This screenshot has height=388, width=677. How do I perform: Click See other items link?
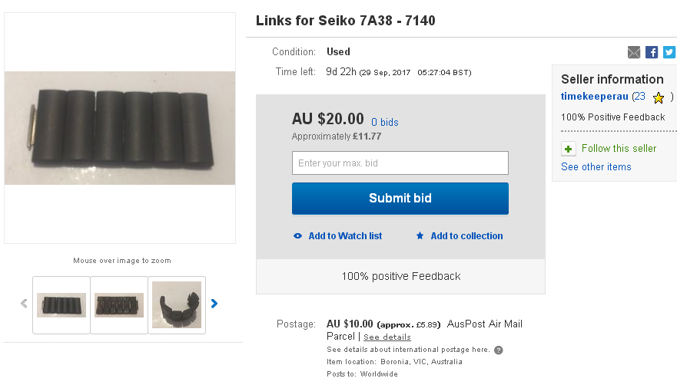tap(596, 166)
